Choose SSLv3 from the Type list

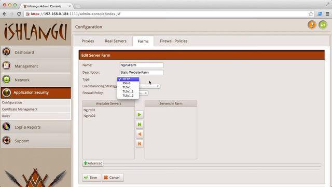click(x=128, y=83)
